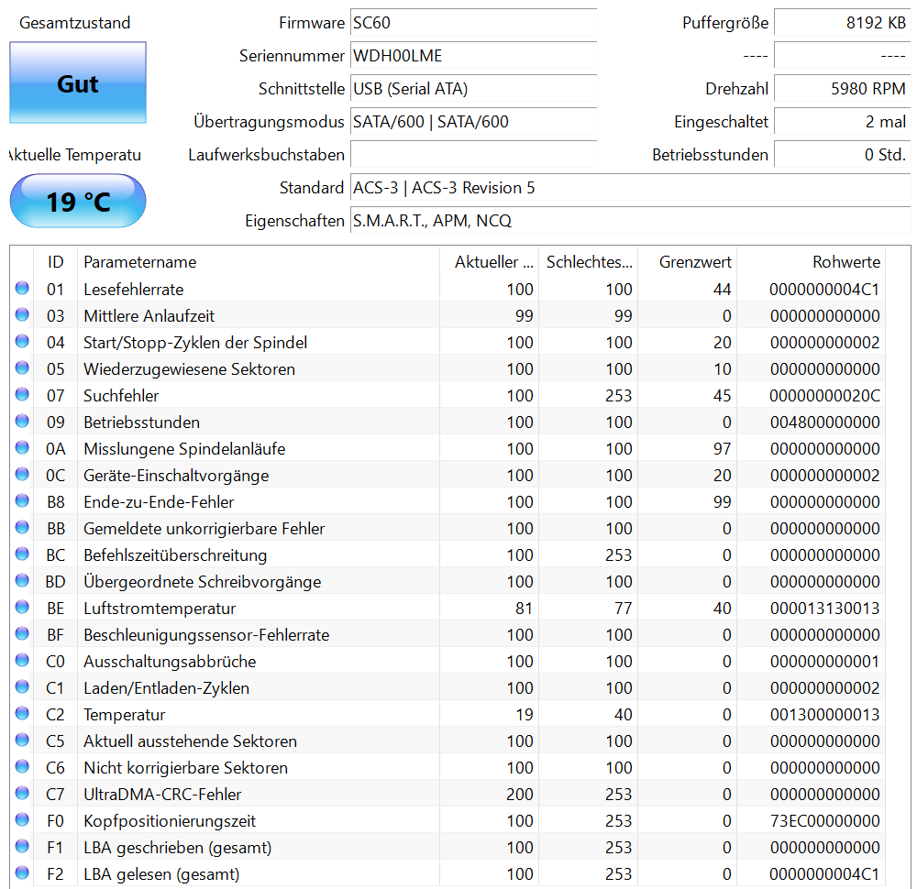Select raw value 000000000001 of Ausschaltungsabbrüche
This screenshot has height=889, width=917.
824,662
